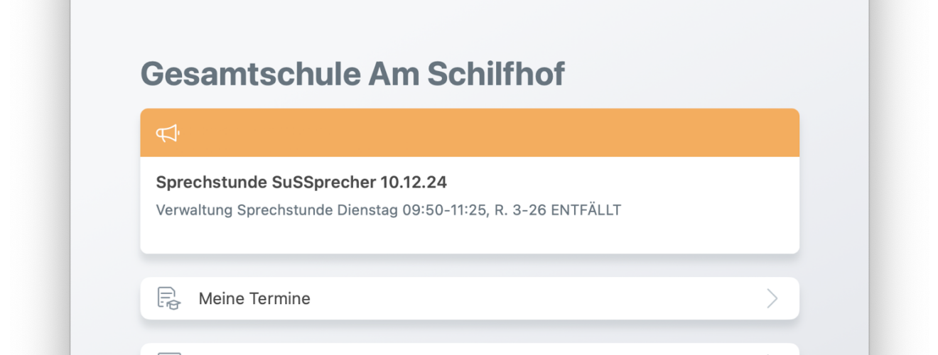Click the megaphone announcement icon
Viewport: 938px width, 355px height.
tap(168, 133)
